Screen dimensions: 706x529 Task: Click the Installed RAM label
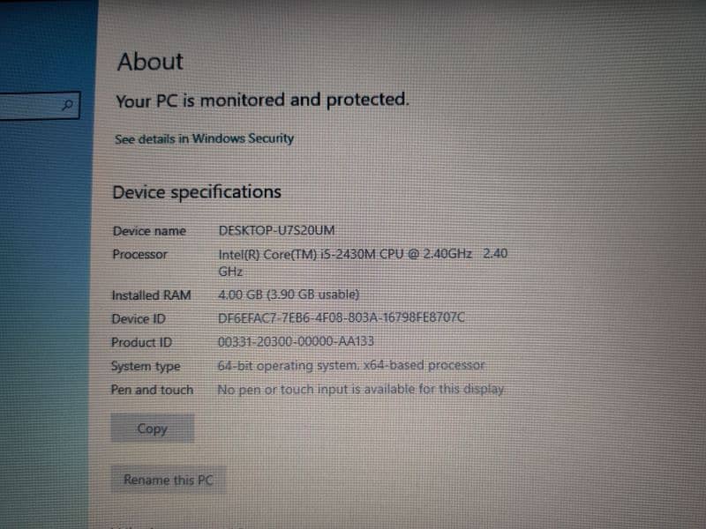click(x=152, y=295)
